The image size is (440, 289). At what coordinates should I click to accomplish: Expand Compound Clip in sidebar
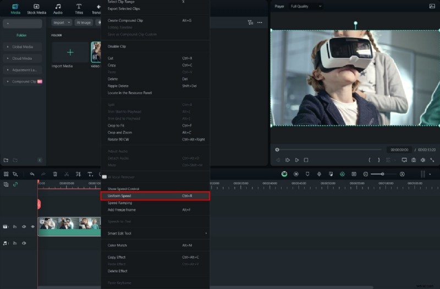pos(23,81)
